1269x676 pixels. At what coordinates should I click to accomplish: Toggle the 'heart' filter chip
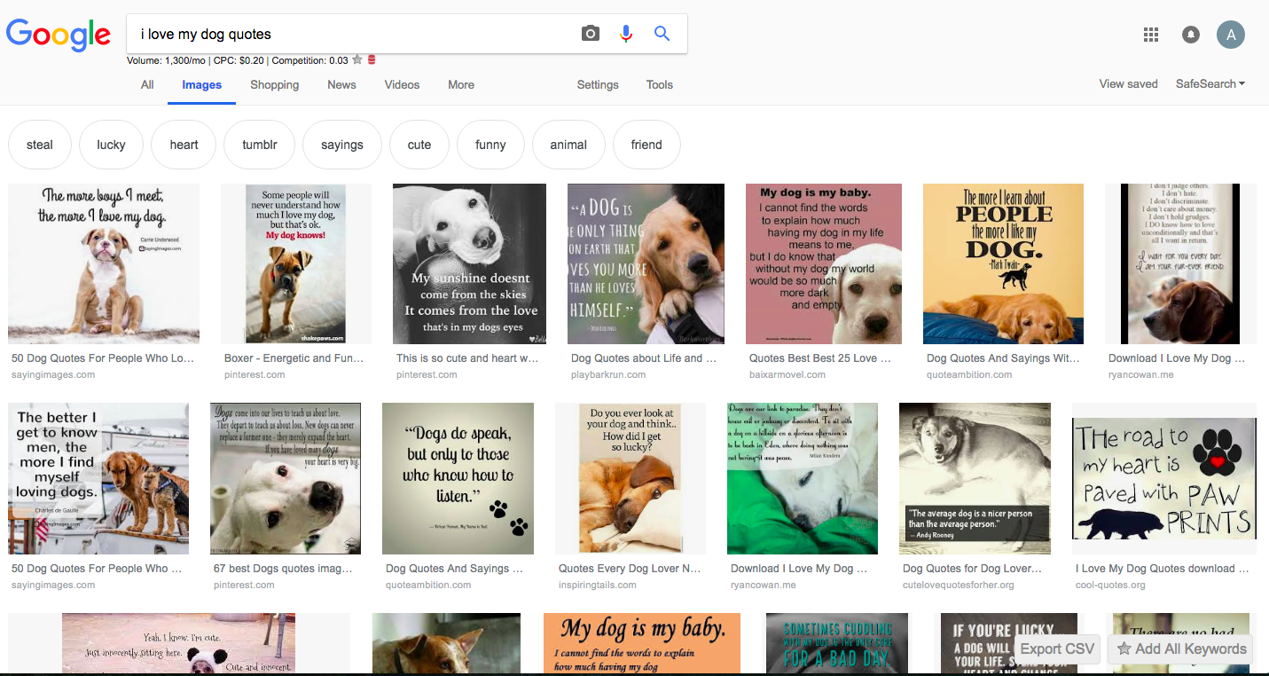click(184, 145)
